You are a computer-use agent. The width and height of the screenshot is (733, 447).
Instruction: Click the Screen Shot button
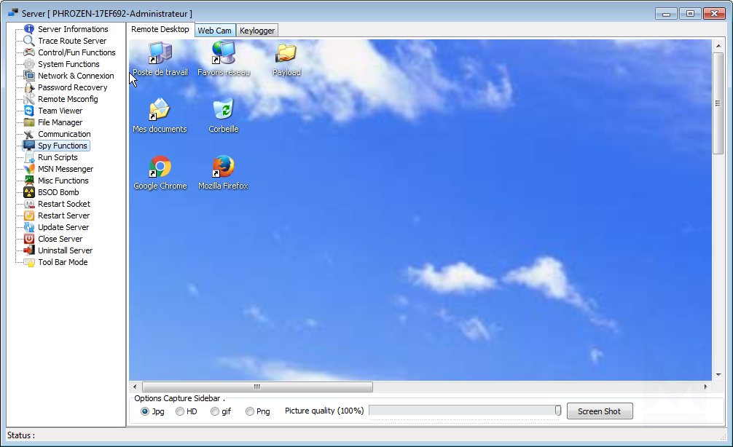600,411
